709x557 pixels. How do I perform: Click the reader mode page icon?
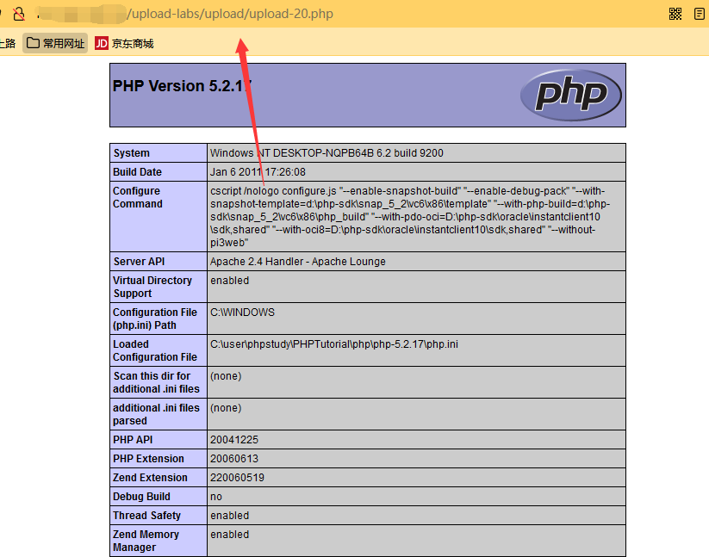click(x=699, y=14)
